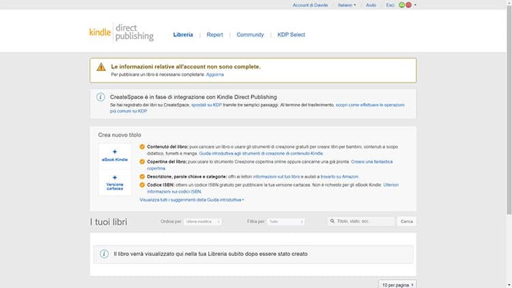This screenshot has width=512, height=288.
Task: Open 'scopri come effettuare le operazioni' link
Action: click(370, 105)
